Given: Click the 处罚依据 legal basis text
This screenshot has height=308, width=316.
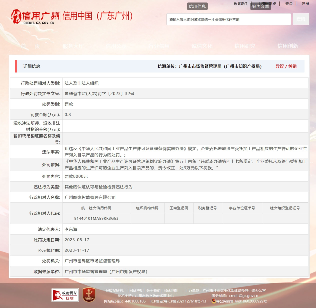Looking at the screenshot, I should [186, 164].
